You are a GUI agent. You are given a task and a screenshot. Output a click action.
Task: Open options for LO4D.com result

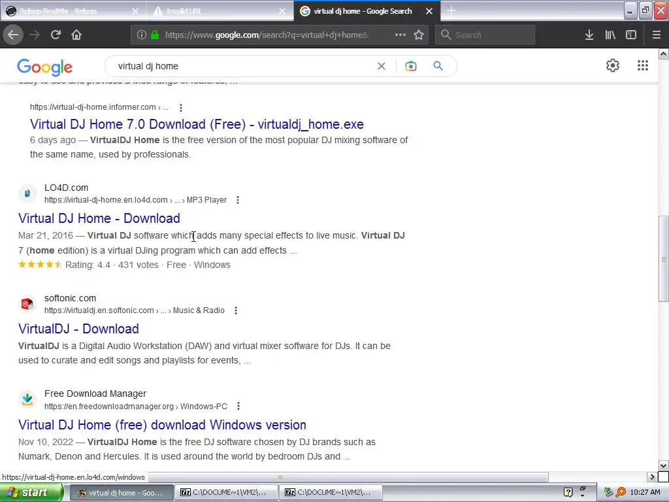(x=238, y=200)
